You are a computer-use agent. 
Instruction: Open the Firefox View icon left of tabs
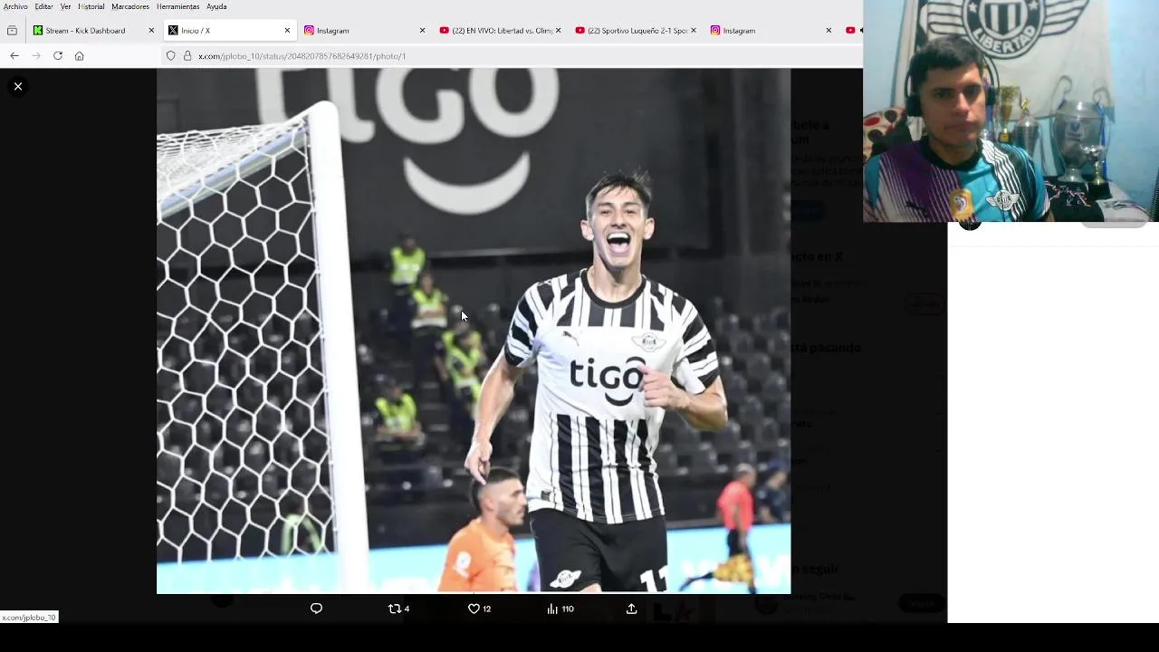point(12,31)
